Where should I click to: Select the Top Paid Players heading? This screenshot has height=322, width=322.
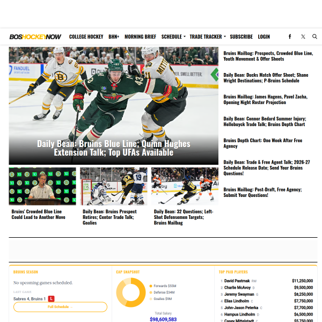coord(233,272)
